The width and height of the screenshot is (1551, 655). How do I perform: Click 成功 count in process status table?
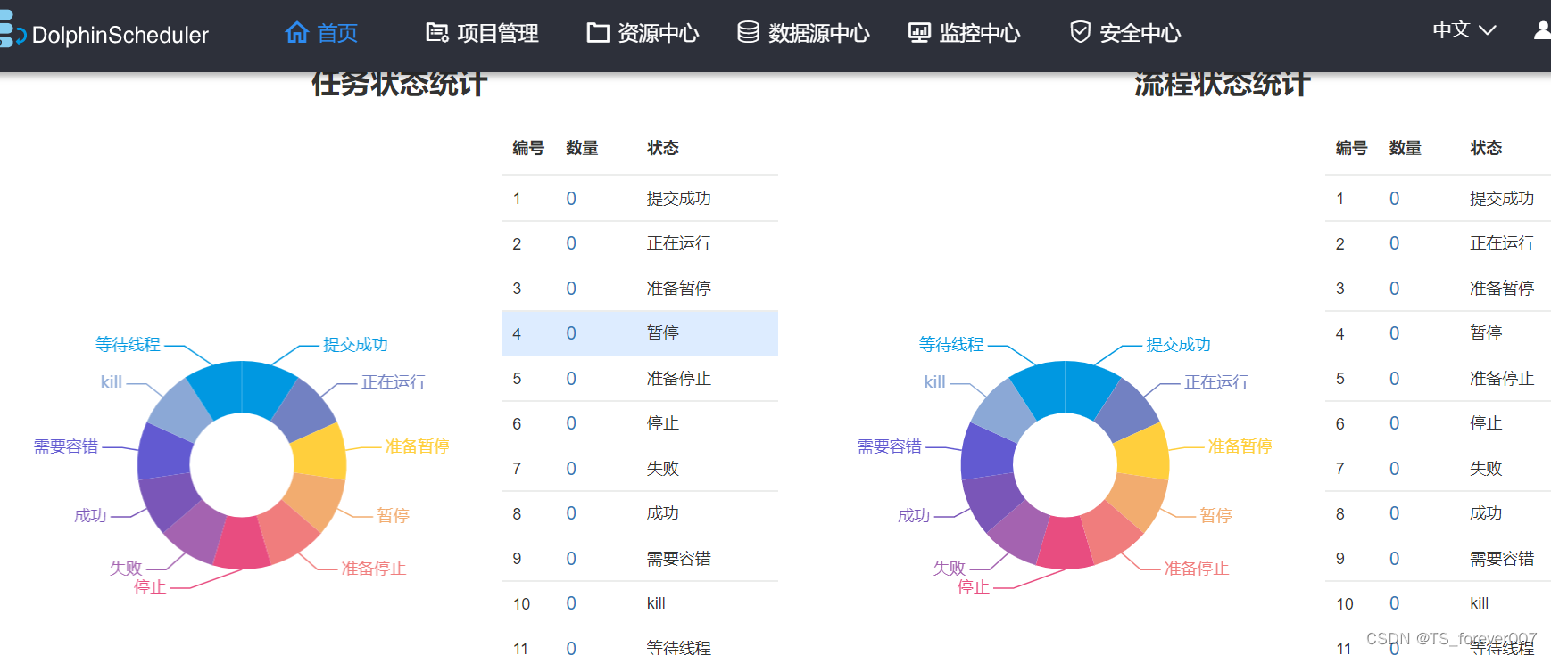point(1395,513)
